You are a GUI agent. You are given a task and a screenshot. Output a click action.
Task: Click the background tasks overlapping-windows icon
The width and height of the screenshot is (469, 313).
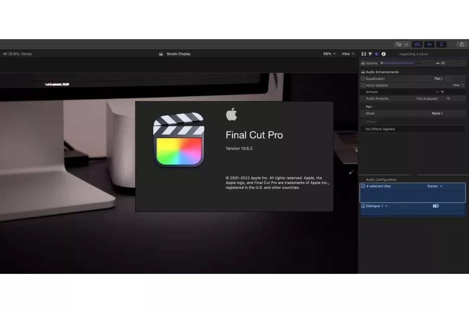tap(399, 44)
